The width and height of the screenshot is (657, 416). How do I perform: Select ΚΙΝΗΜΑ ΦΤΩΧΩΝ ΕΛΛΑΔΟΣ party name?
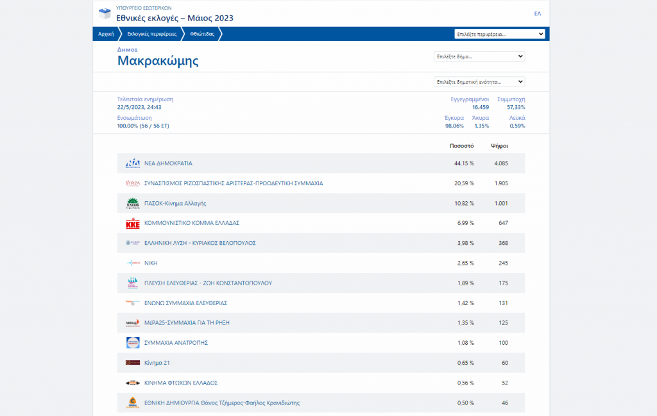[180, 383]
